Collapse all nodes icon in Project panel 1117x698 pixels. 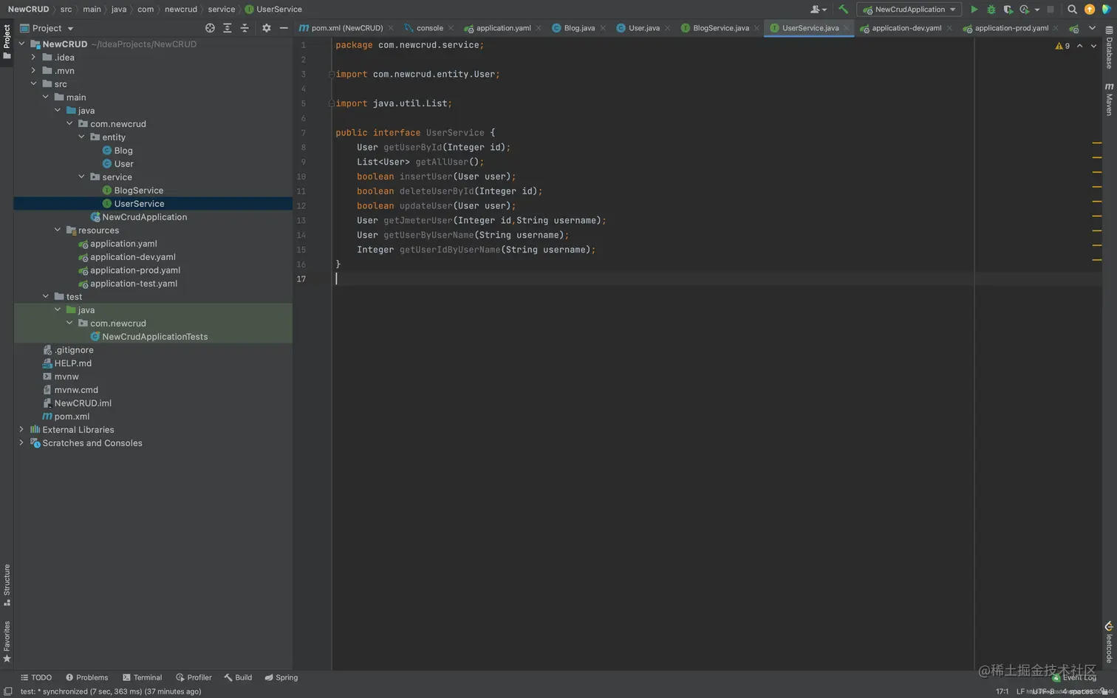click(245, 28)
